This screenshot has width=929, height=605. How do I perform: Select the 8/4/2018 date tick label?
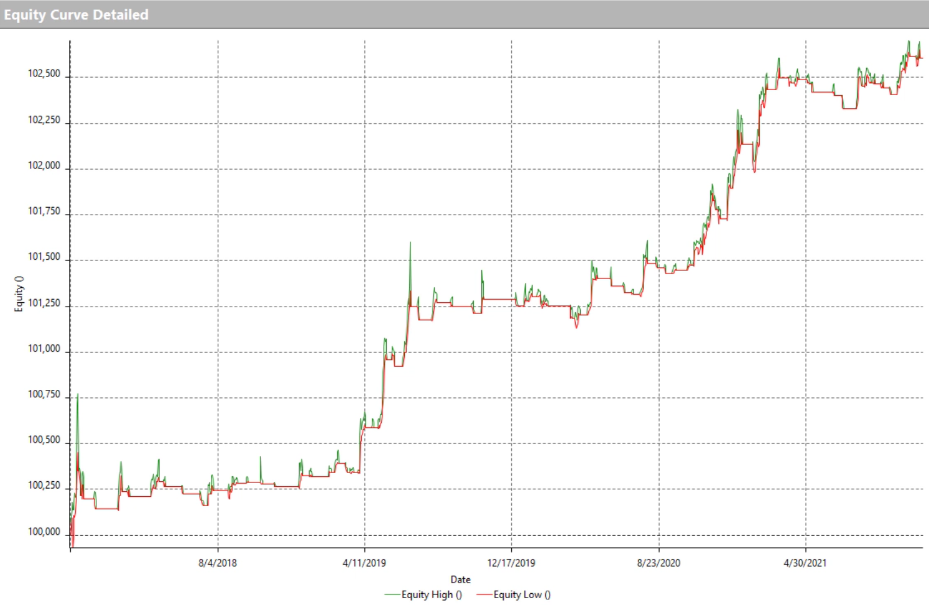pos(218,563)
